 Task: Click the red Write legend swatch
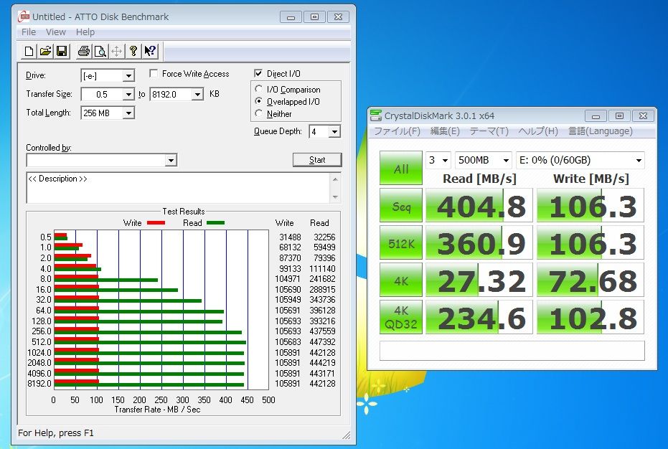tap(156, 223)
